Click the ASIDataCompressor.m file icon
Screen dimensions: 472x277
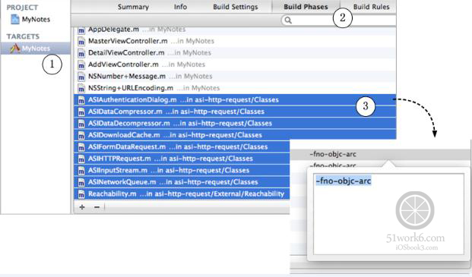(81, 112)
